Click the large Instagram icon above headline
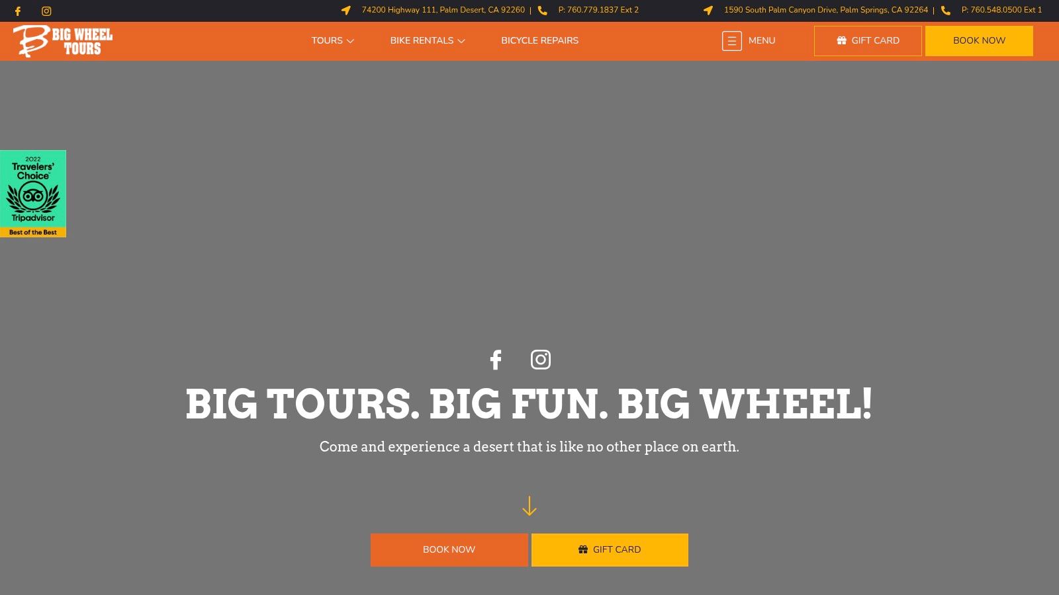The width and height of the screenshot is (1059, 595). pos(541,360)
